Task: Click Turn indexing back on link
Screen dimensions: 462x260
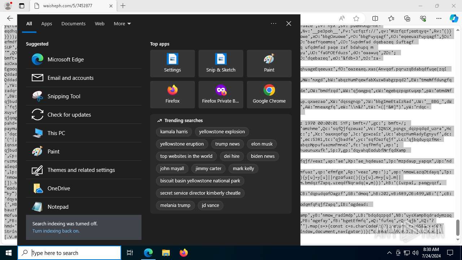Action: tap(56, 231)
